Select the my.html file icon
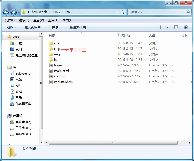Screen dimensions: 194x161 [x=51, y=76]
